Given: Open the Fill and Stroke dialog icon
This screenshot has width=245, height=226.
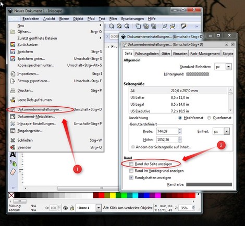Looking at the screenshot, I should (183, 26).
